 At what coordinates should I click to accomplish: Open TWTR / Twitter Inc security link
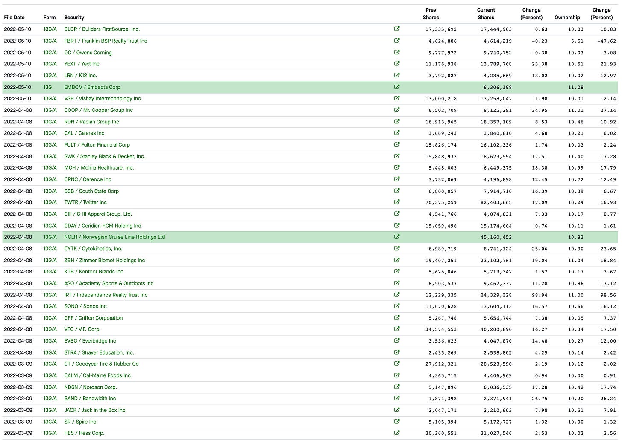(85, 202)
